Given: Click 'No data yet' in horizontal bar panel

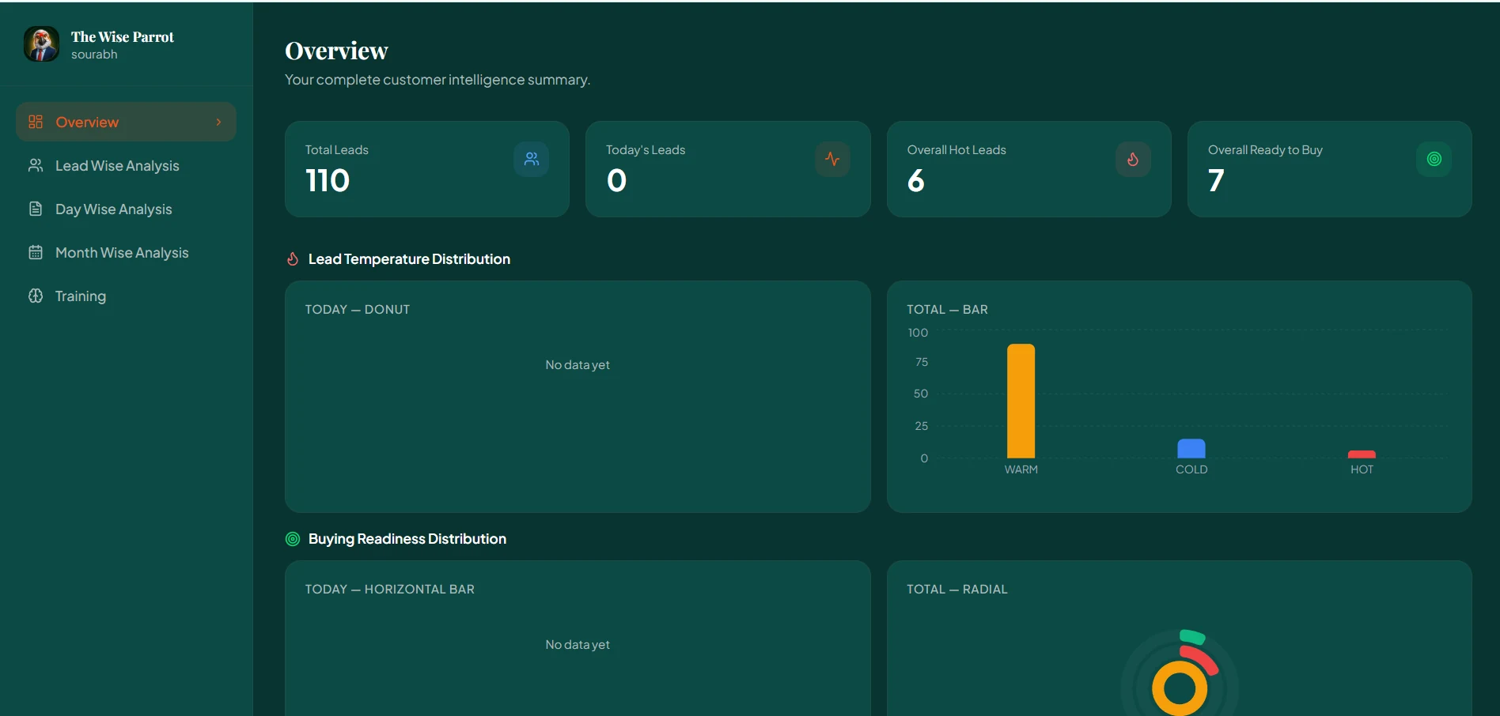Looking at the screenshot, I should 578,645.
